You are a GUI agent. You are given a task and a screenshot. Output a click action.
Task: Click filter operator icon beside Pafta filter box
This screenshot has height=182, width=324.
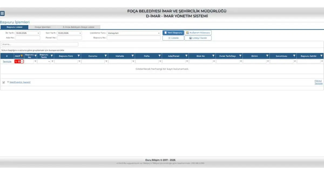point(160,61)
